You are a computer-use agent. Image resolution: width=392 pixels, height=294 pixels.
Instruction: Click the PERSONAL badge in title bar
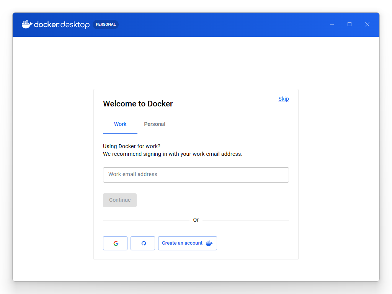[106, 24]
